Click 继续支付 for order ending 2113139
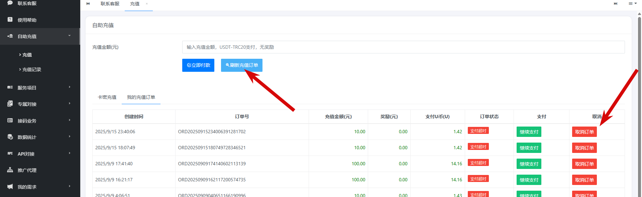 click(x=529, y=164)
